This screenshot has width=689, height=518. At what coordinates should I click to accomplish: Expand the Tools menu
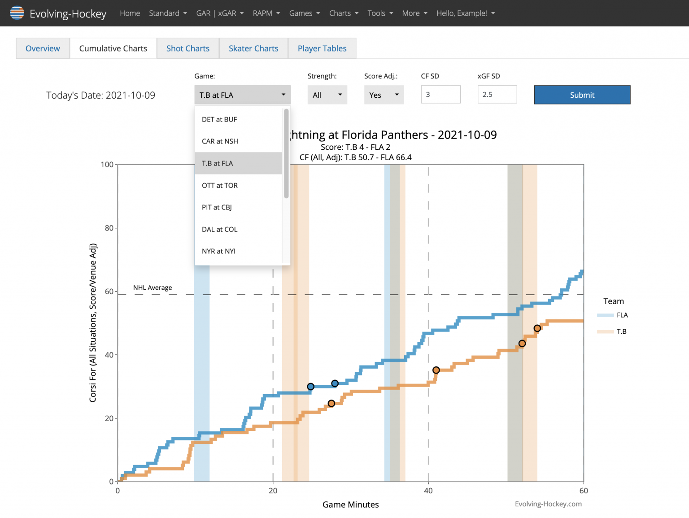[x=380, y=13]
